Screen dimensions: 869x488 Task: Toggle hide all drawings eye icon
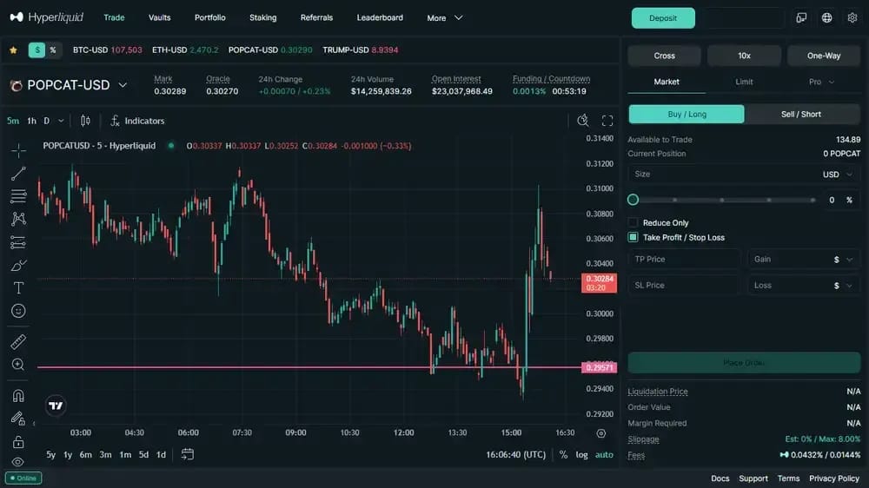(x=18, y=462)
